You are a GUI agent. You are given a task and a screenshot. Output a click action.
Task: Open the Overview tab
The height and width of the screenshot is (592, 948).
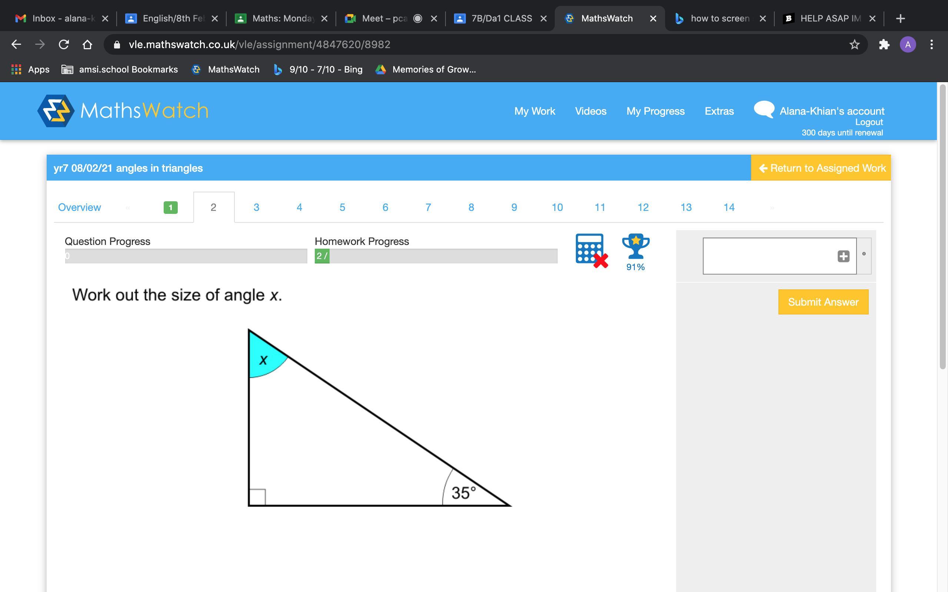coord(79,207)
